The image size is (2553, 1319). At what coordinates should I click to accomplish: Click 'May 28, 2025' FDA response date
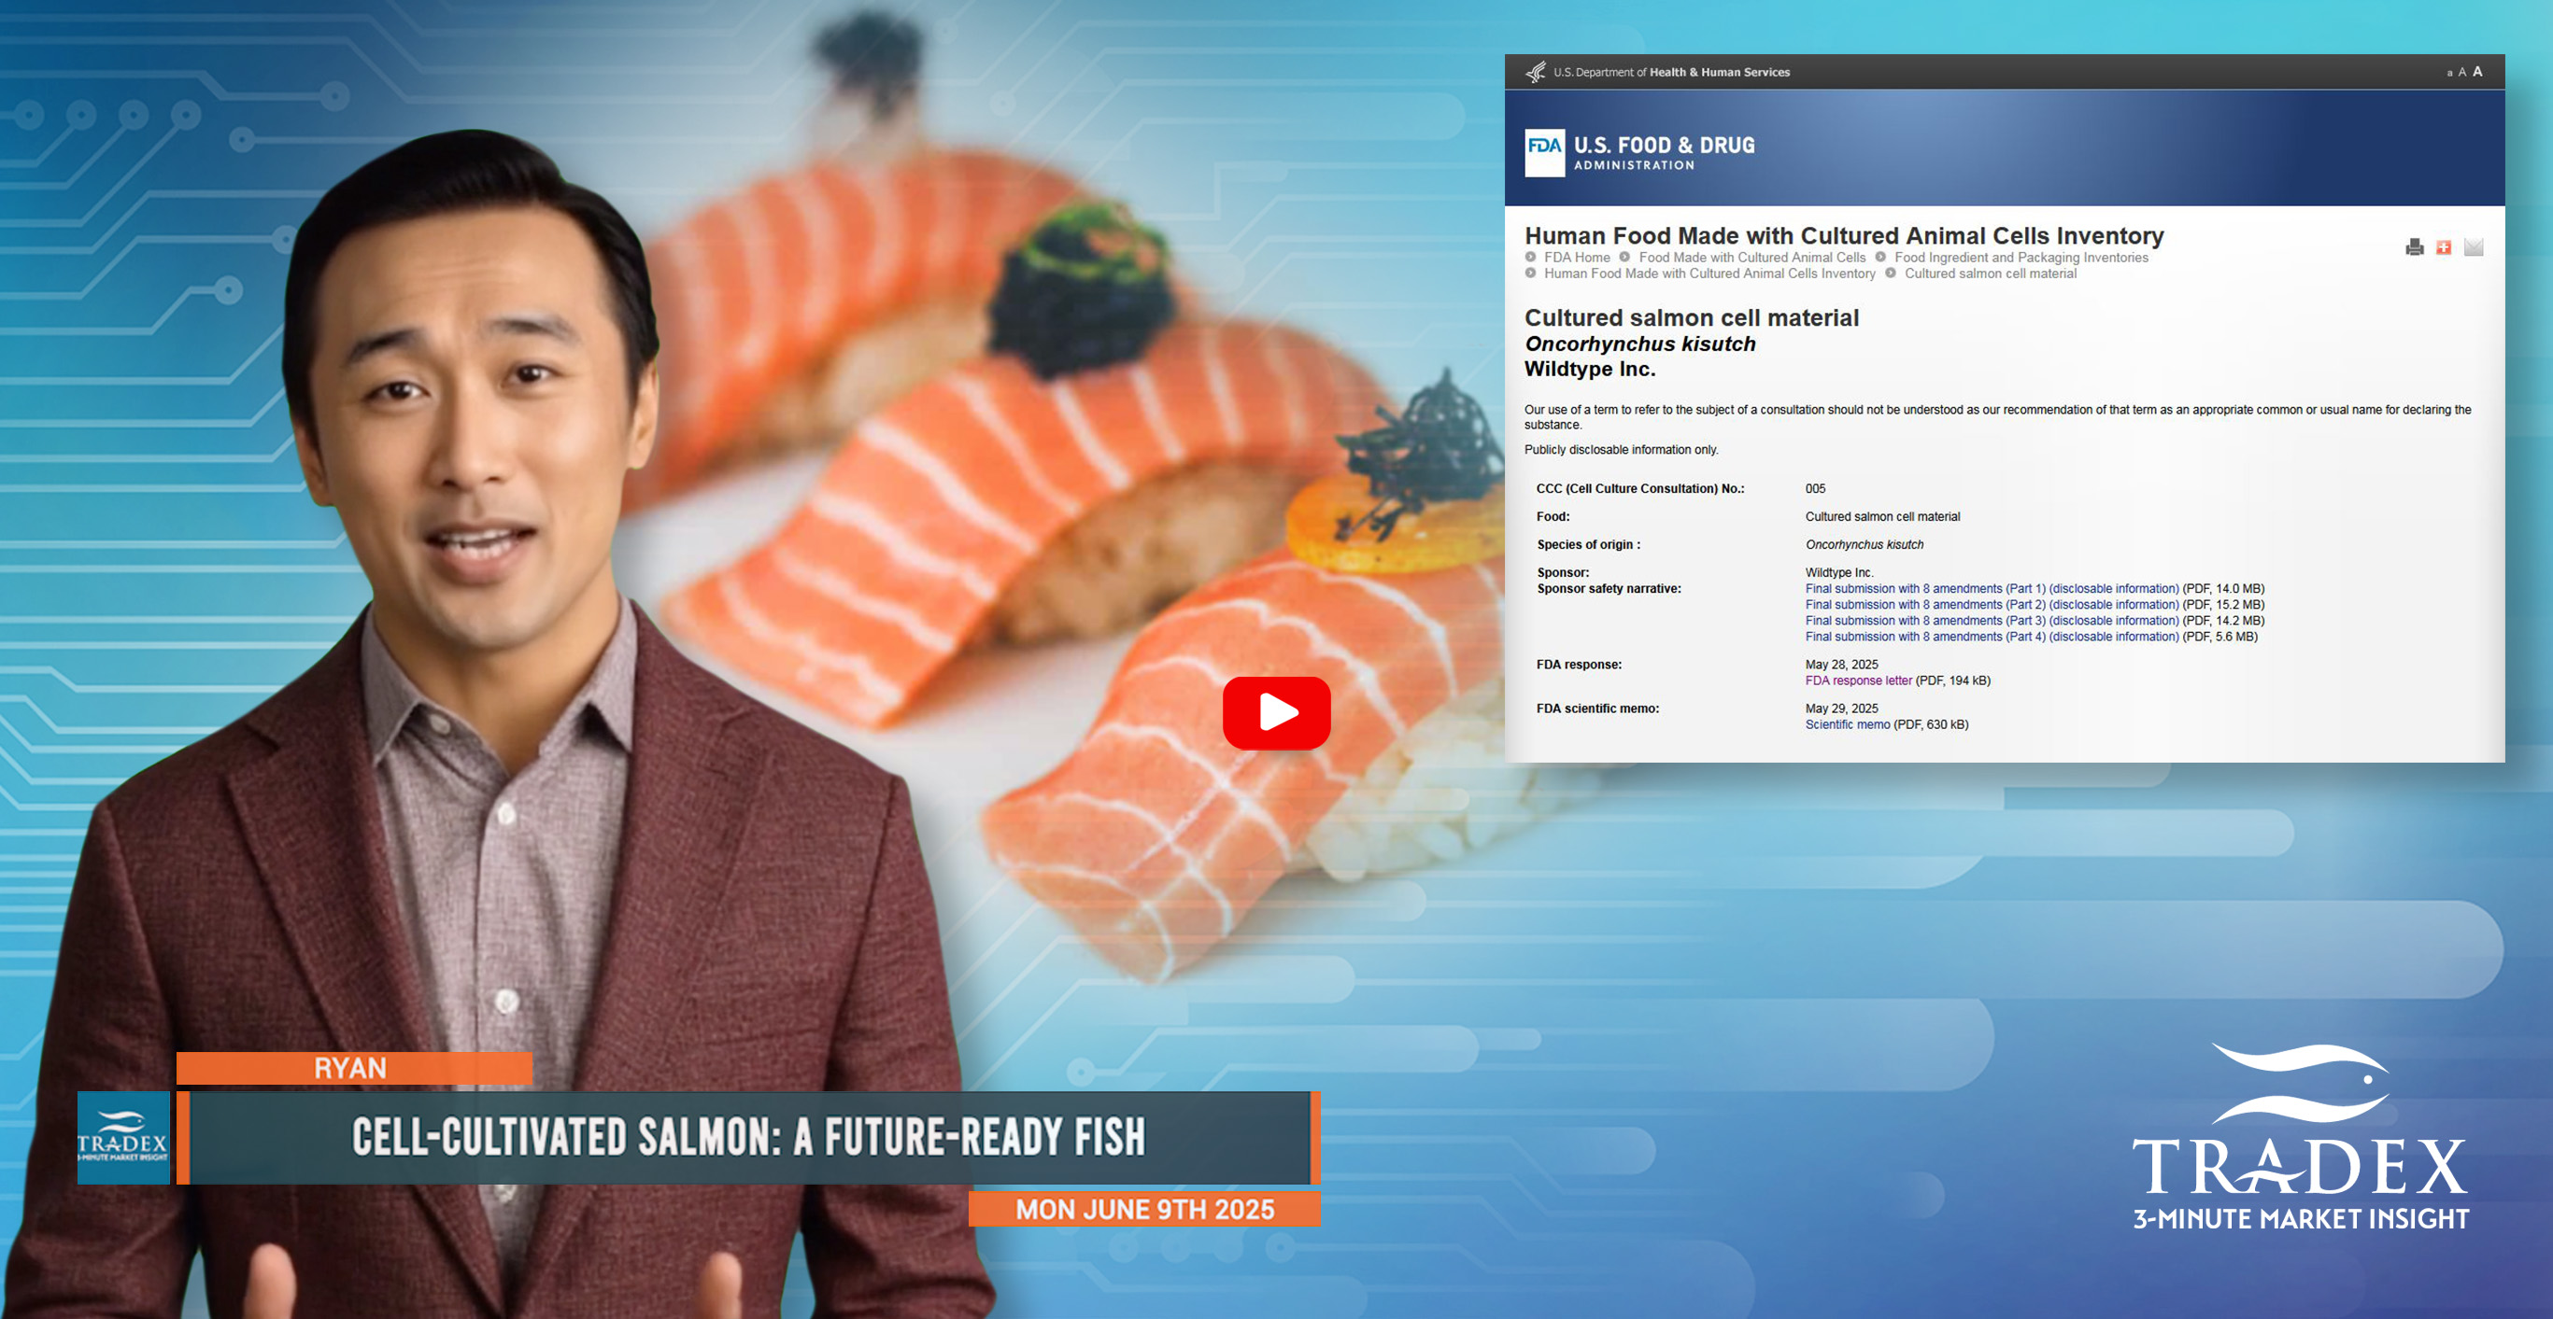[x=1841, y=665]
